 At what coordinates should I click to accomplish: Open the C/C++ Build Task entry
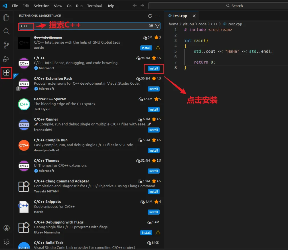89,245
